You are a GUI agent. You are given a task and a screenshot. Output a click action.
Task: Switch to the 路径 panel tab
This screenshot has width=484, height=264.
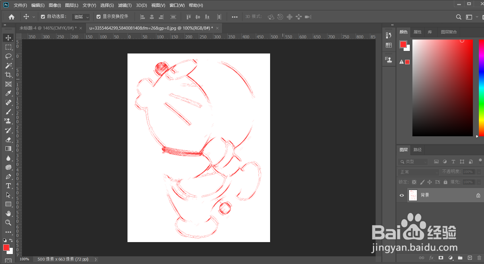tap(418, 150)
